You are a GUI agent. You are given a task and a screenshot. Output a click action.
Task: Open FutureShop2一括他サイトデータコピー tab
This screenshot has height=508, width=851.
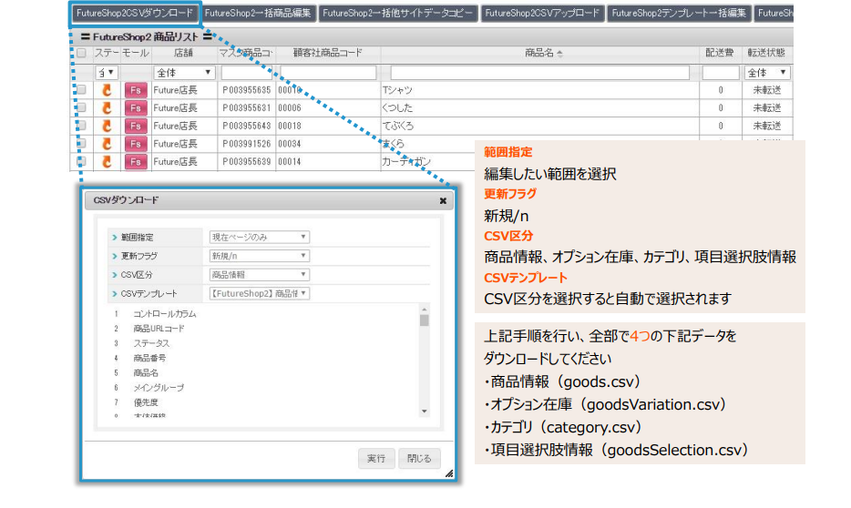point(398,13)
